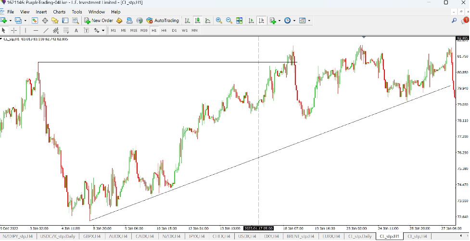Select the Equidistant Channel tool
The width and height of the screenshot is (470, 241).
click(x=56, y=30)
